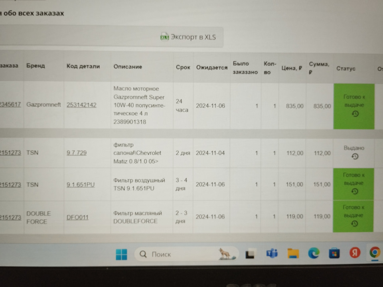Click the Windows Start button
The height and width of the screenshot is (287, 383).
(121, 254)
